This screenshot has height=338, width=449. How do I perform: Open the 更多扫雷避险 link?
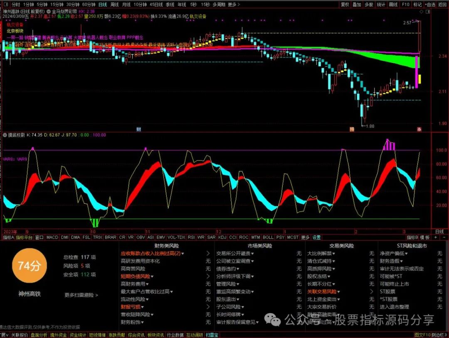click(x=81, y=295)
